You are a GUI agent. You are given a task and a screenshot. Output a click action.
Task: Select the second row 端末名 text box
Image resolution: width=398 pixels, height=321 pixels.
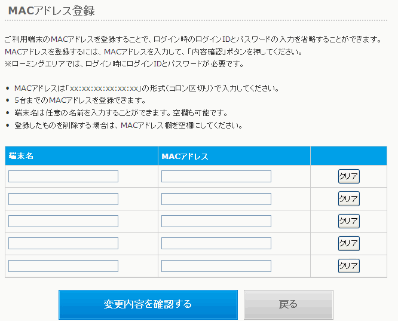coord(63,199)
